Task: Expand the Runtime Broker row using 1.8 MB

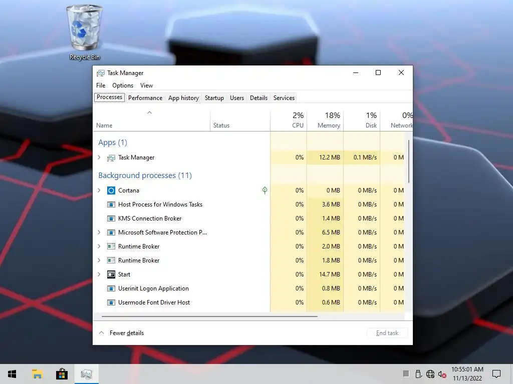Action: coord(99,260)
